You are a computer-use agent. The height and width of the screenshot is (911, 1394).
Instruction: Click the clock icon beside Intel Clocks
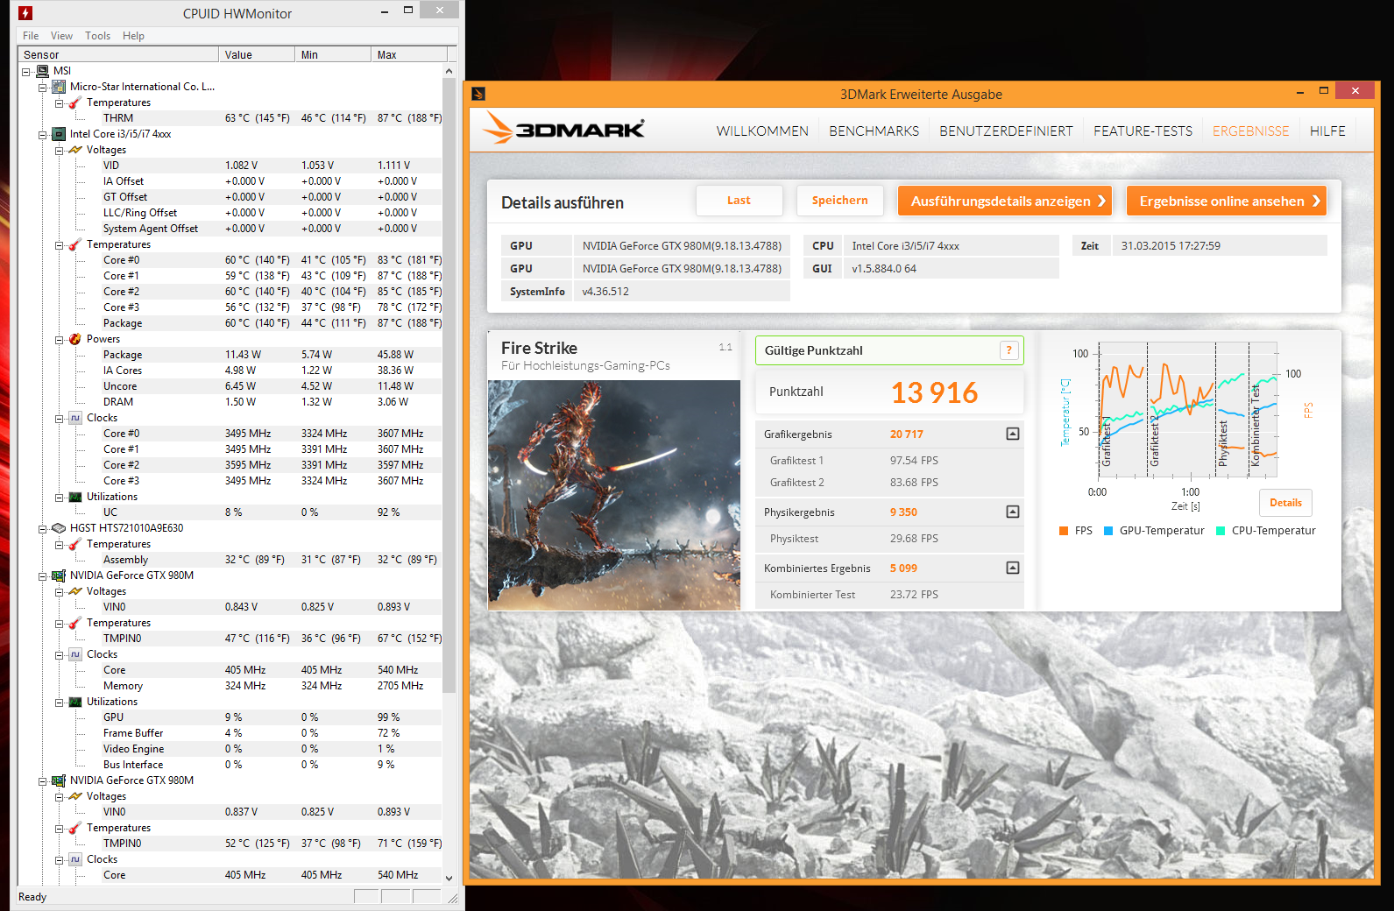pyautogui.click(x=75, y=418)
